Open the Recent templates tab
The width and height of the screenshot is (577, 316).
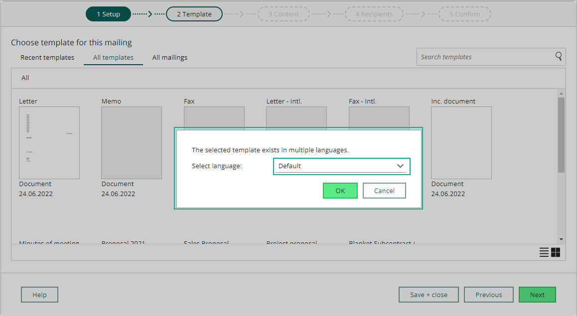click(x=47, y=57)
